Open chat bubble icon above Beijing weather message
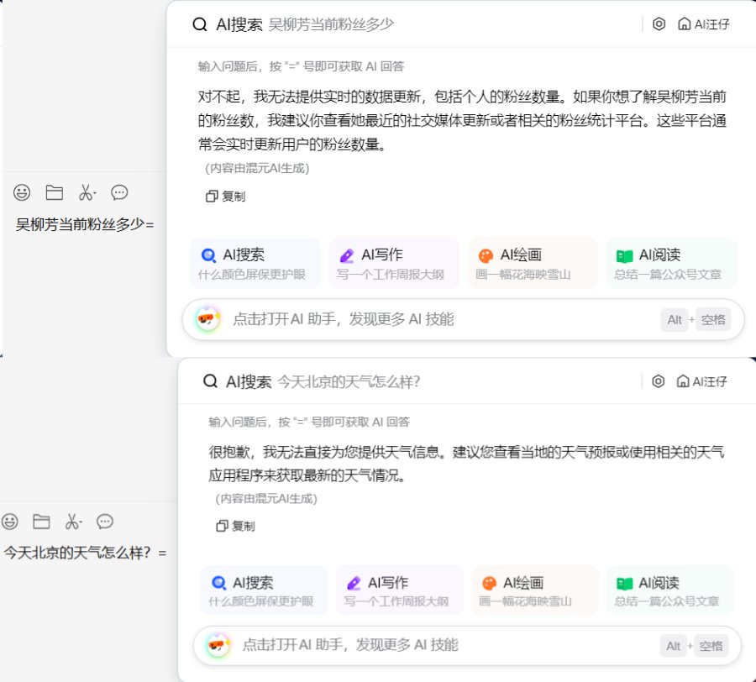Screen dimensions: 756x682 point(105,522)
